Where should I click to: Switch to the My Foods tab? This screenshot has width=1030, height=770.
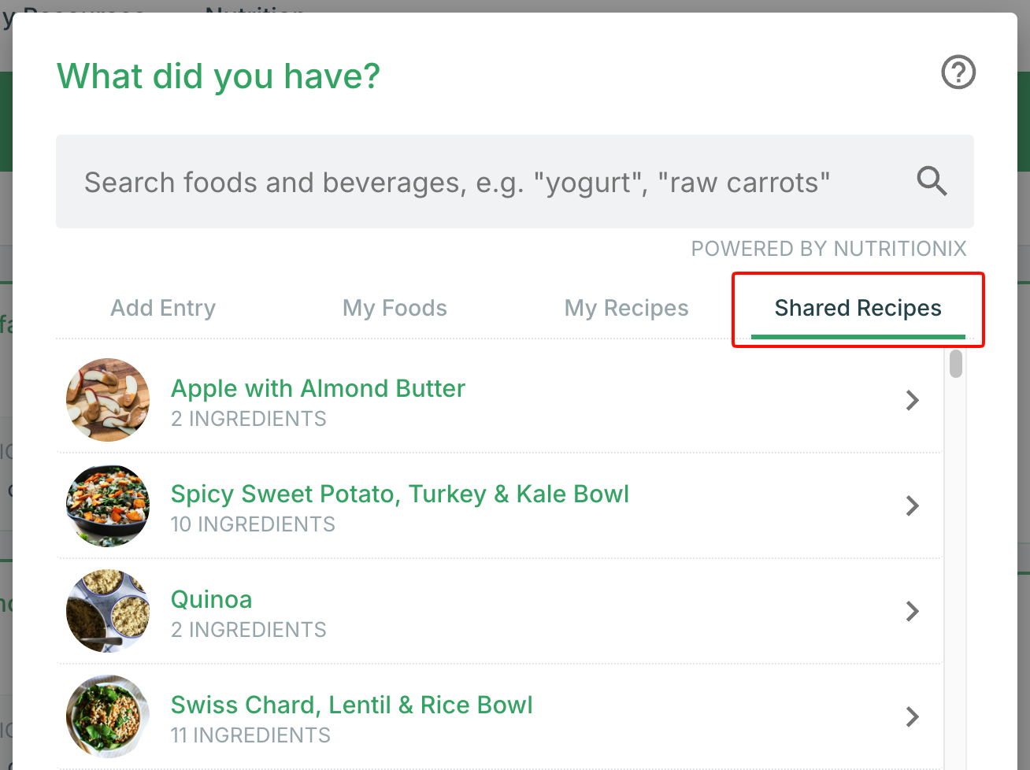tap(395, 308)
